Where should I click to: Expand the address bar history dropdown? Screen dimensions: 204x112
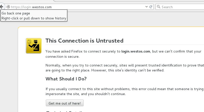[x=146, y=7]
